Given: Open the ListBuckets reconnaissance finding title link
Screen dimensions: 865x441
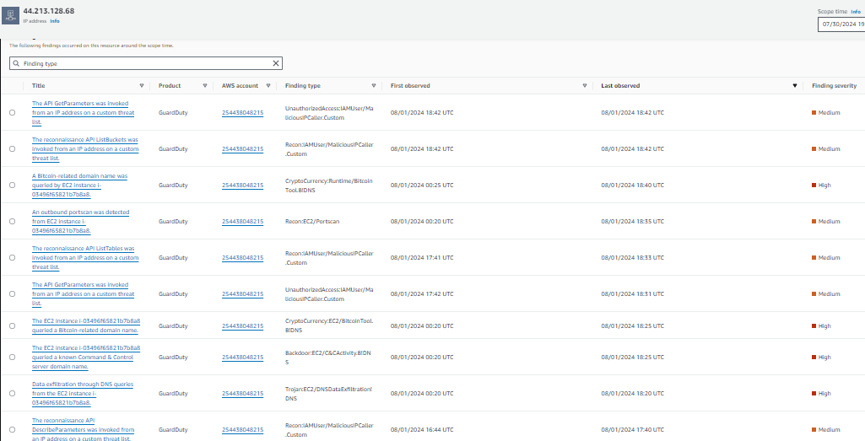Looking at the screenshot, I should 85,149.
